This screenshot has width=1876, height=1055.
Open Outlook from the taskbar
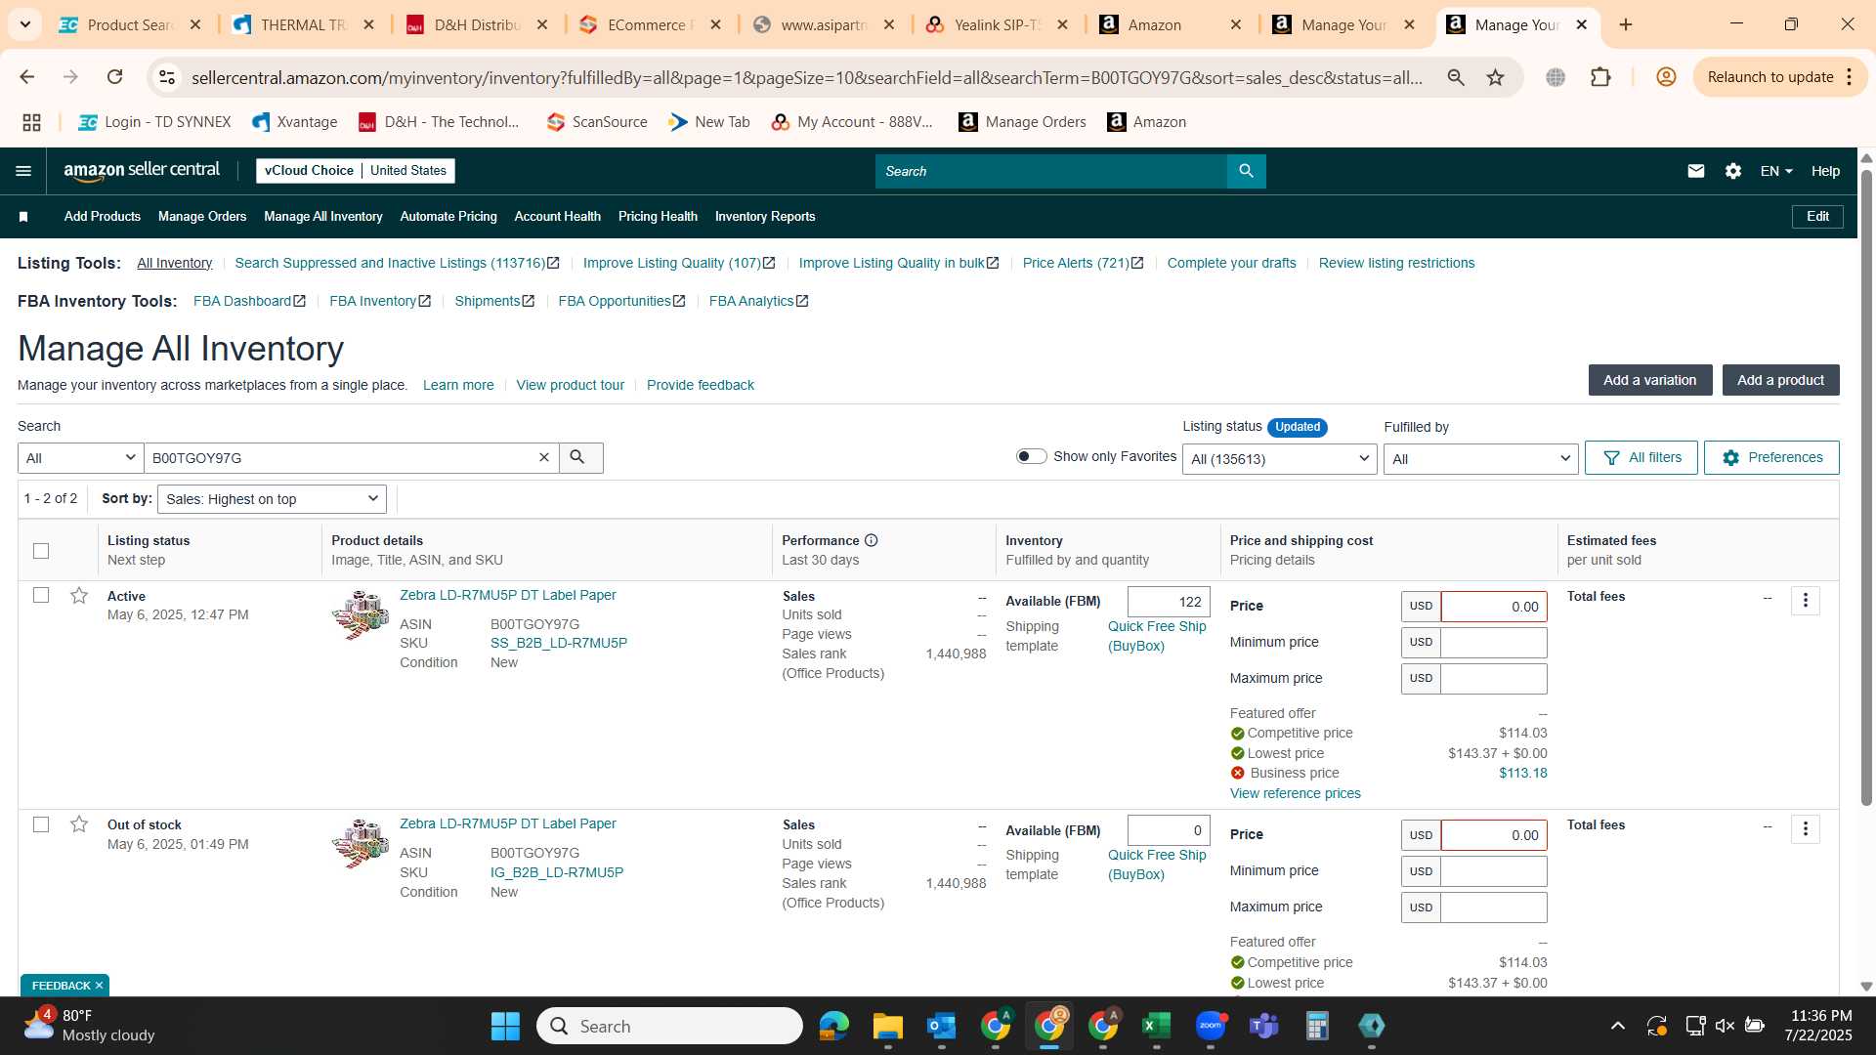(941, 1026)
